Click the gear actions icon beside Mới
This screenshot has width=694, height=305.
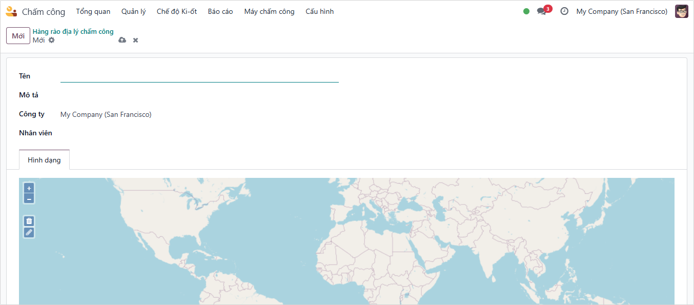[x=51, y=40]
